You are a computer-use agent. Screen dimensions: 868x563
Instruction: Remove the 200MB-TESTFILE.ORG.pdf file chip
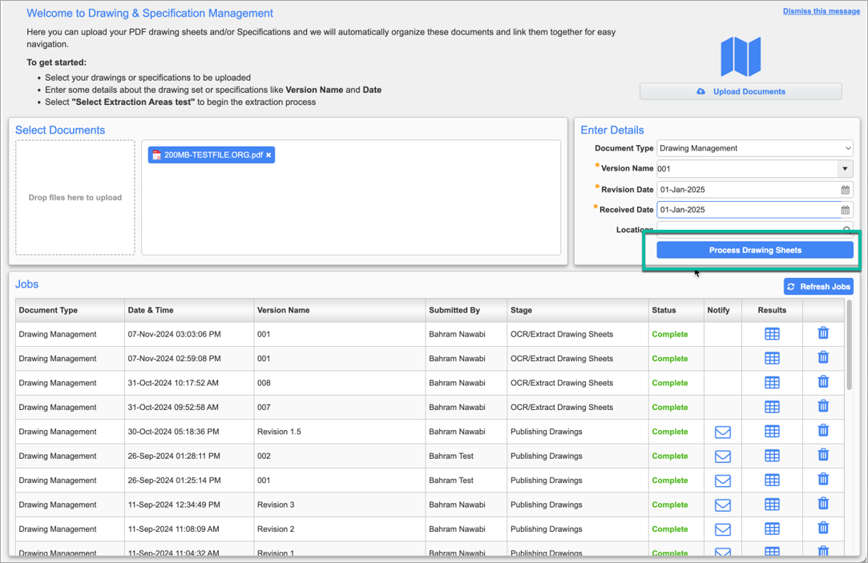pyautogui.click(x=268, y=155)
